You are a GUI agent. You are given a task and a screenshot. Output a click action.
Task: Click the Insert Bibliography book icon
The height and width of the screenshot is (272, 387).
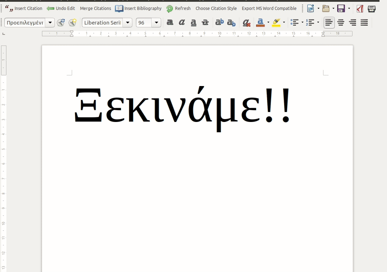click(119, 9)
